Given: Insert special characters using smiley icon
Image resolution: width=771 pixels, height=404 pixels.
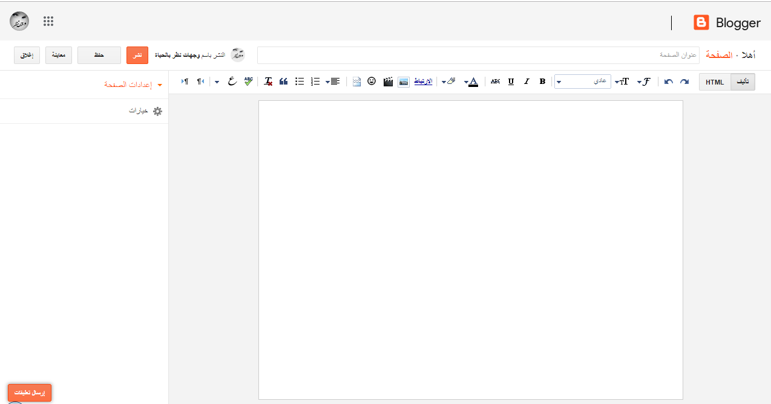Looking at the screenshot, I should click(x=372, y=82).
